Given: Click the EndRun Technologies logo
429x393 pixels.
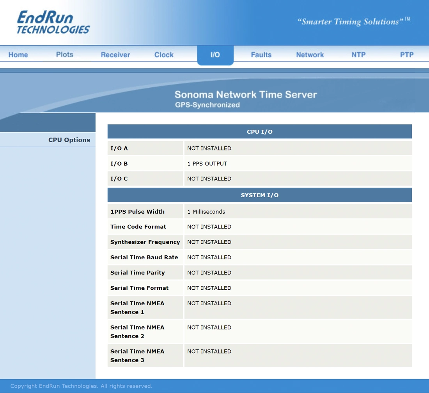Looking at the screenshot, I should pyautogui.click(x=53, y=23).
